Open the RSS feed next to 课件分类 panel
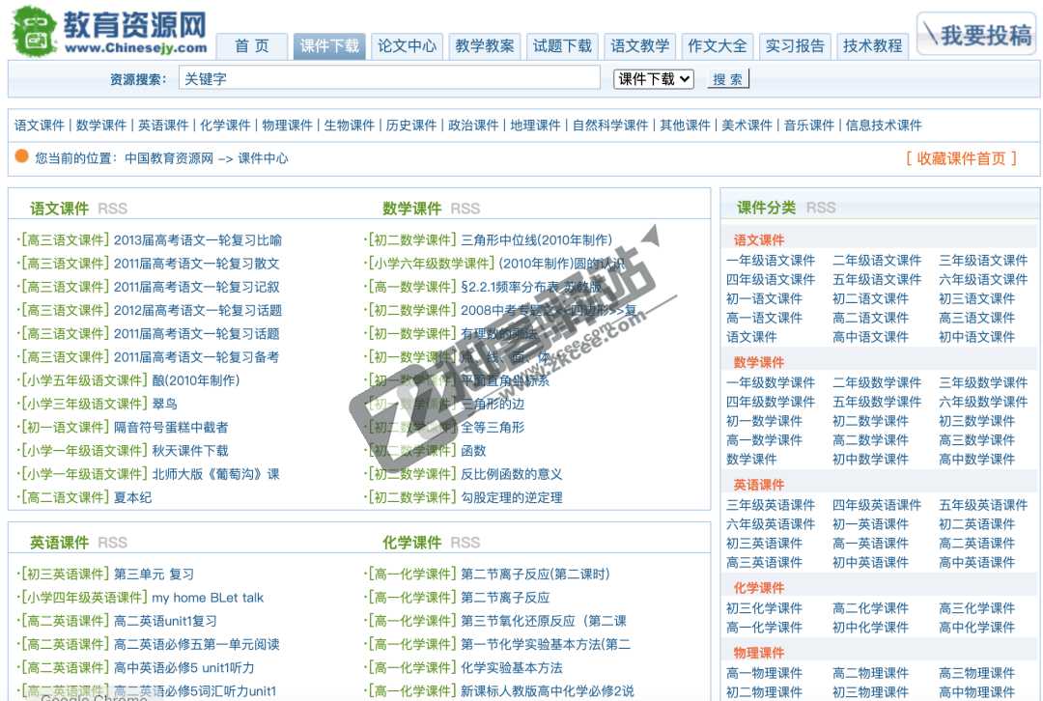1043x701 pixels. [822, 207]
